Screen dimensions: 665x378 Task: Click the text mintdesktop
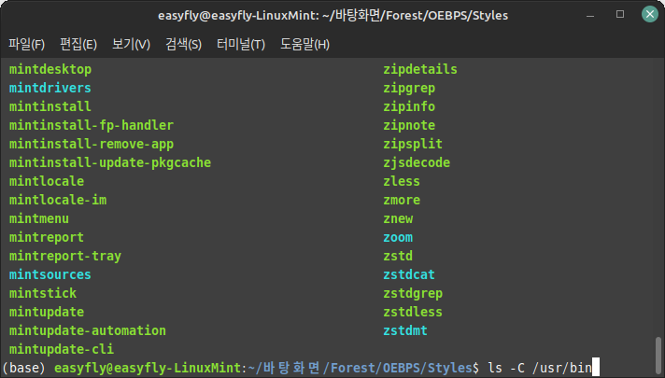(x=50, y=69)
